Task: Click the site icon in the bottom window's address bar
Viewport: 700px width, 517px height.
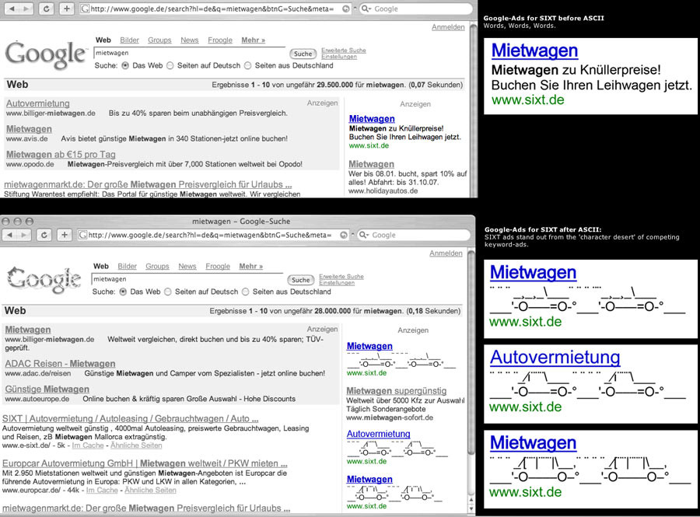Action: pyautogui.click(x=82, y=235)
